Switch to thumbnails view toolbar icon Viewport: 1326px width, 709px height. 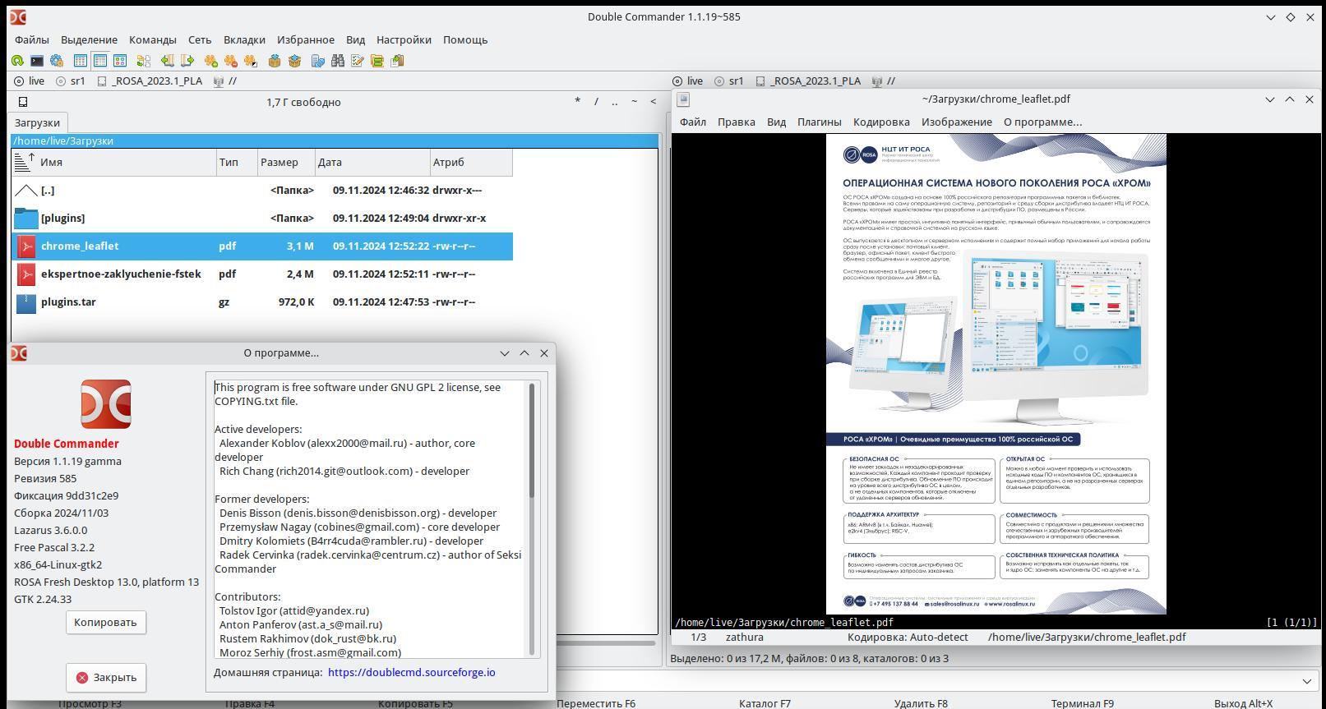tap(120, 61)
